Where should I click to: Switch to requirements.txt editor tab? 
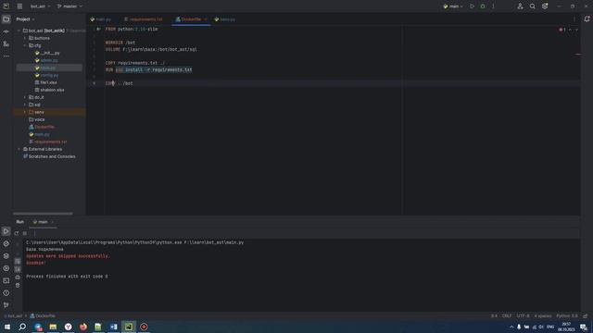144,19
